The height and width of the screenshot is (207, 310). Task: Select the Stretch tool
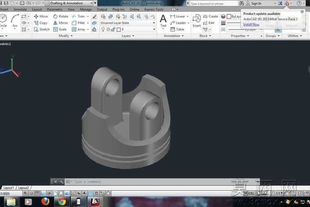(x=42, y=29)
